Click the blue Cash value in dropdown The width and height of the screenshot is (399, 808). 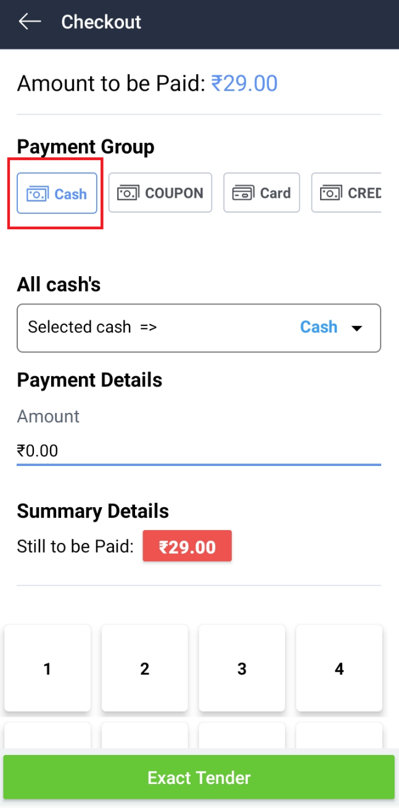(318, 327)
